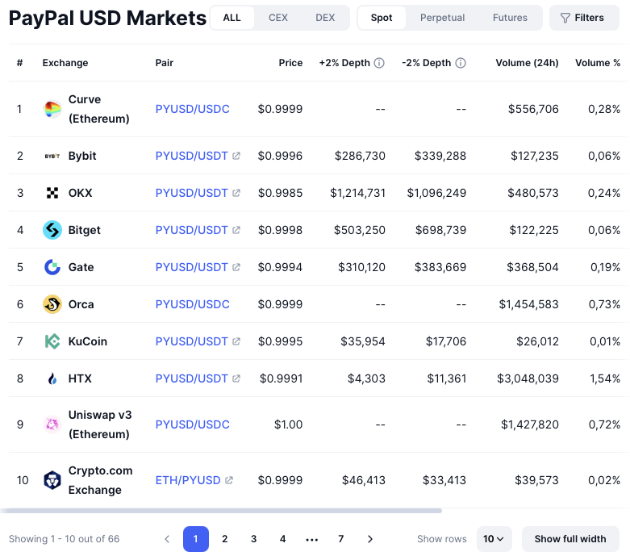Go to page 7
This screenshot has width=630, height=556.
(340, 539)
